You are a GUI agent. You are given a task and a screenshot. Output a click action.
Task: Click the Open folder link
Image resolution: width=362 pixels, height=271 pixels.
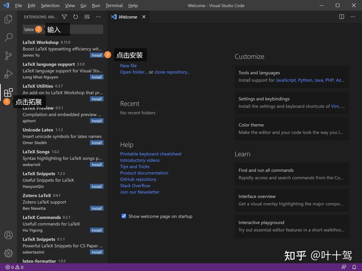click(x=134, y=72)
